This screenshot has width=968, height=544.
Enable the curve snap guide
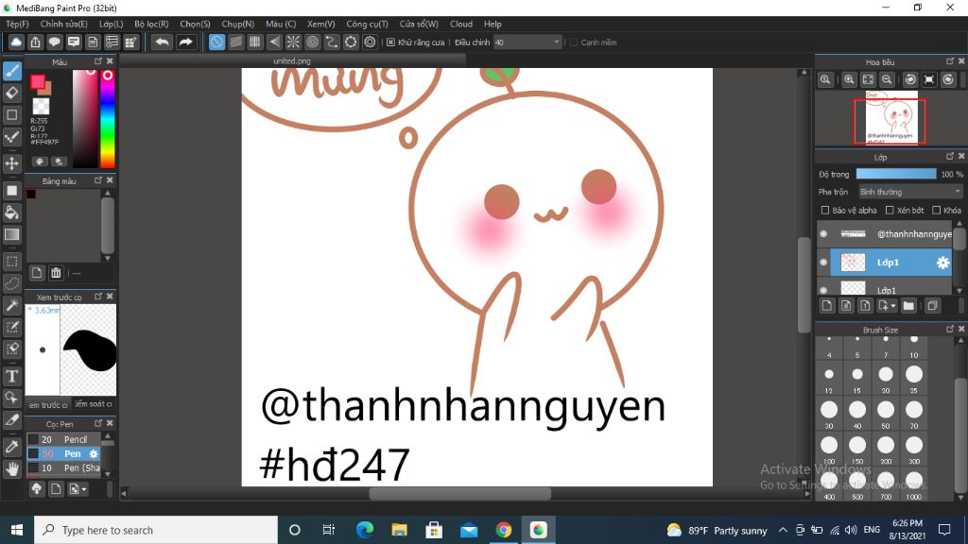332,42
